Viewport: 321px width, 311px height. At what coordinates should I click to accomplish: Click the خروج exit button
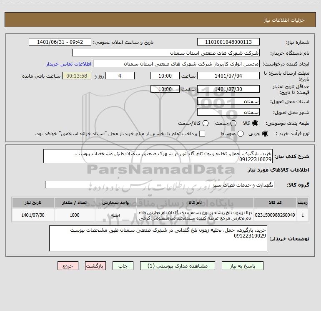pos(68,266)
